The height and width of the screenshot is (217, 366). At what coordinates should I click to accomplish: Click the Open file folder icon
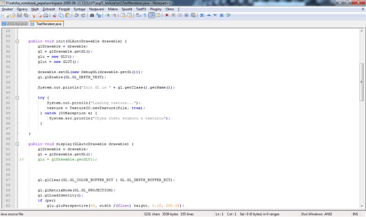[x=13, y=15]
